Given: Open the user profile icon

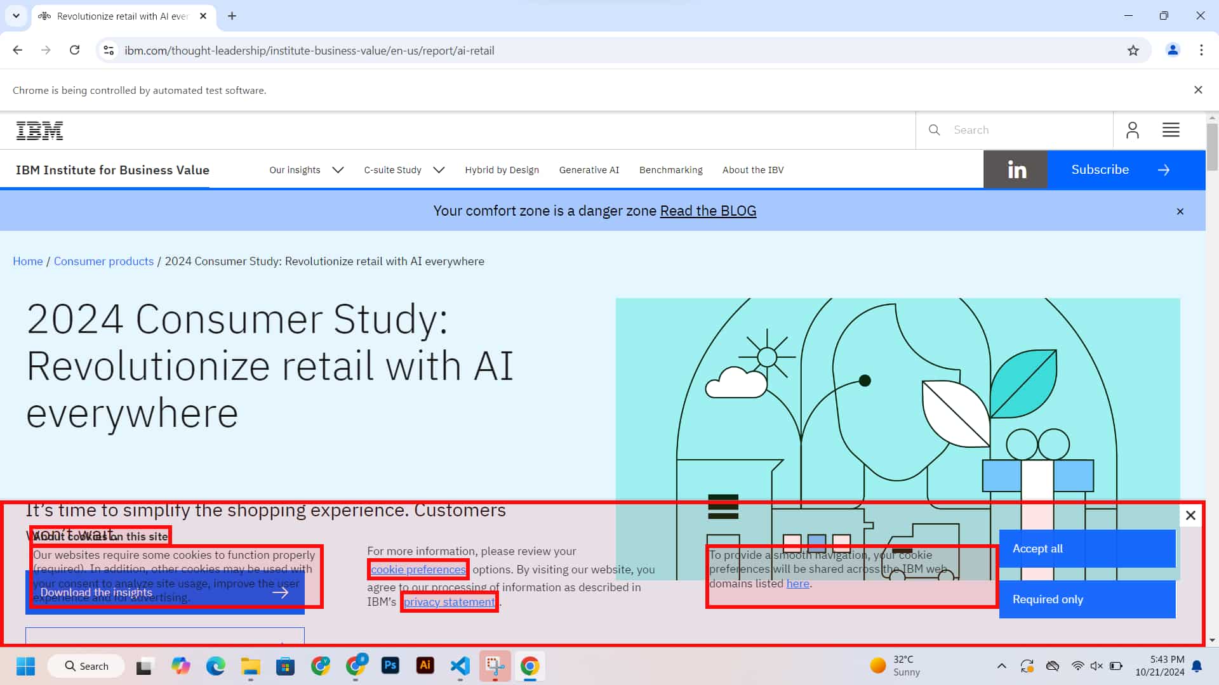Looking at the screenshot, I should point(1132,131).
